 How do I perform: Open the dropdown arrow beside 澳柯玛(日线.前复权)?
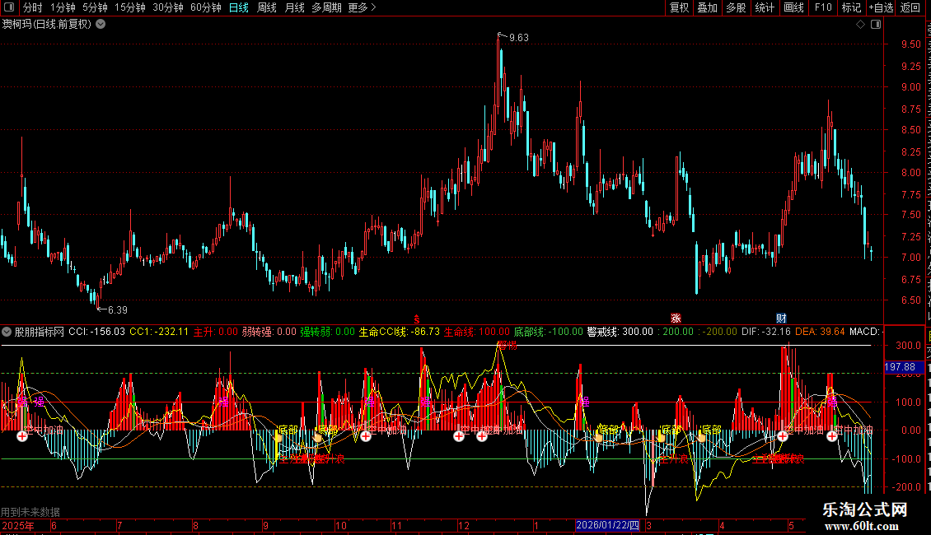point(101,25)
